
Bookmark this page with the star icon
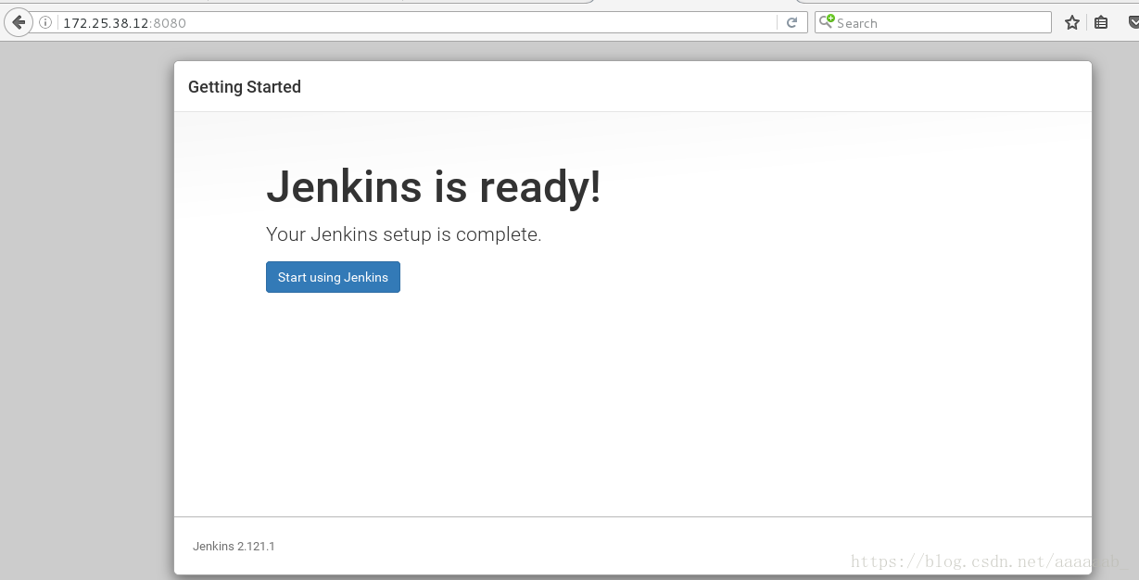click(1072, 23)
